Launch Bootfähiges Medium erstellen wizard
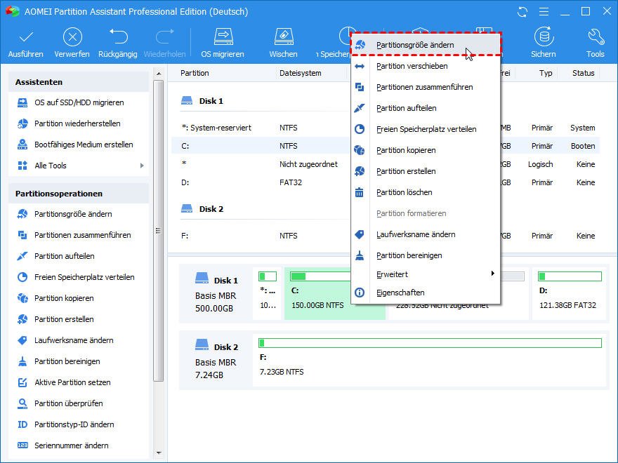618x463 pixels. (84, 145)
